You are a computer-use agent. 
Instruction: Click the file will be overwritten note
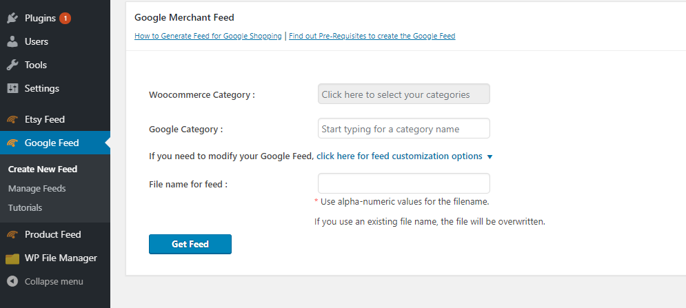[430, 222]
